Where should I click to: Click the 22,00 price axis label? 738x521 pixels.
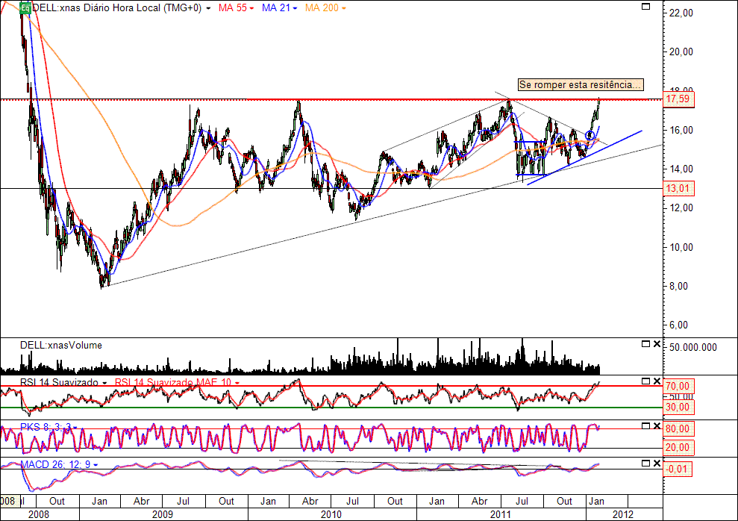681,13
